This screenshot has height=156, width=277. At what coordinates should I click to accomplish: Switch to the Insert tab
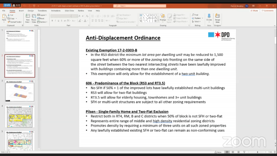click(x=21, y=11)
